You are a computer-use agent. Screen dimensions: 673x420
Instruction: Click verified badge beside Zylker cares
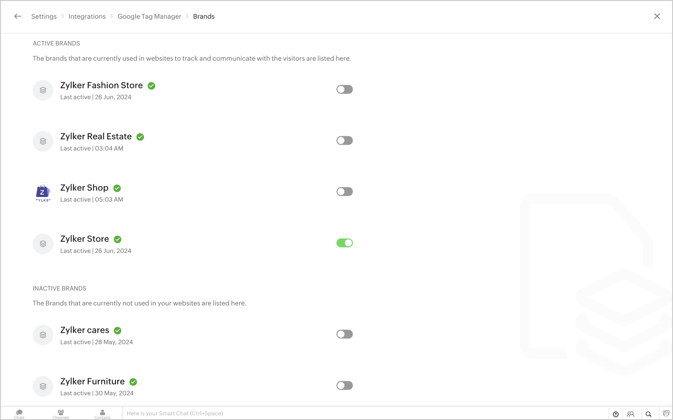(x=118, y=331)
